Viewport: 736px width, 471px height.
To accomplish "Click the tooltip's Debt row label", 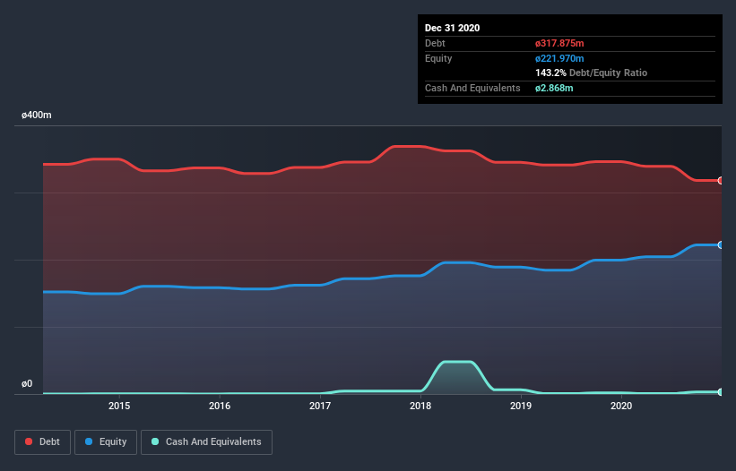I will pyautogui.click(x=435, y=44).
